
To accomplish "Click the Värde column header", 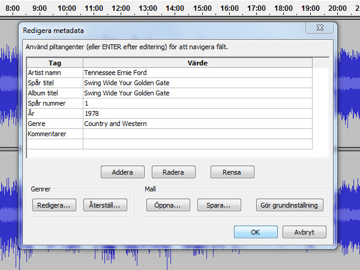I will pos(197,63).
